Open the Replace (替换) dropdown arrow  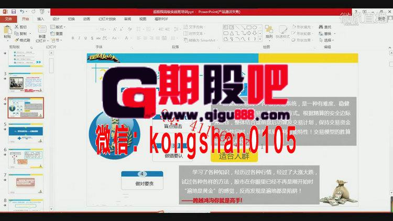click(x=335, y=34)
